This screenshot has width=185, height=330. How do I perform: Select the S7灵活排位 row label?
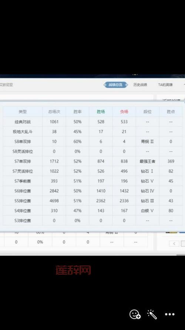tap(23, 171)
